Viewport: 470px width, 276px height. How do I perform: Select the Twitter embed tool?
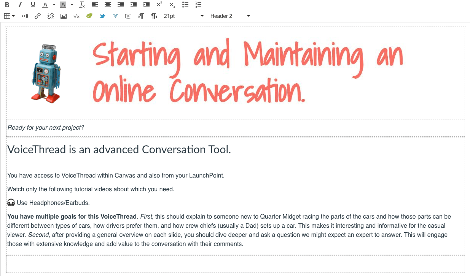[x=102, y=16]
